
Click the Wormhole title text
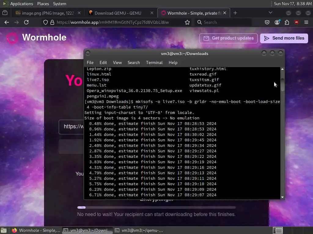point(44,37)
